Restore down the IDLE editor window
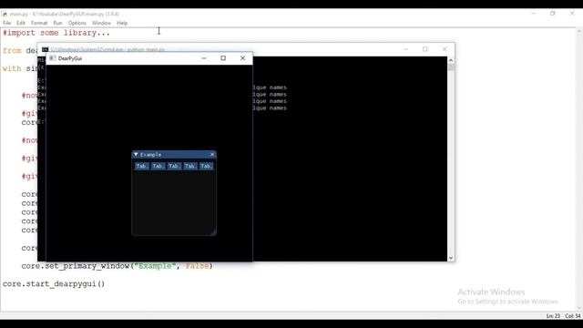 (x=553, y=14)
